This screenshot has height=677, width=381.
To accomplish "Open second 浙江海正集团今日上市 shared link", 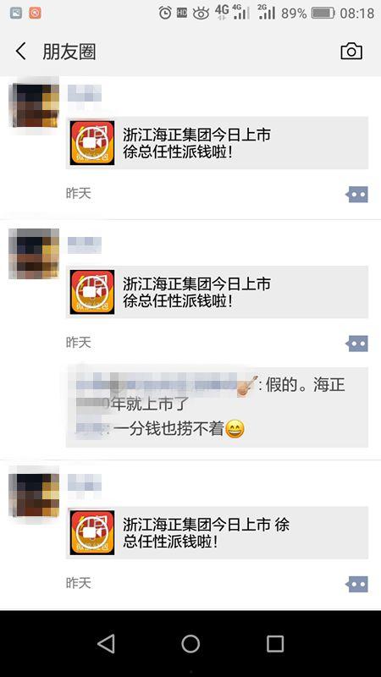I will click(x=218, y=292).
